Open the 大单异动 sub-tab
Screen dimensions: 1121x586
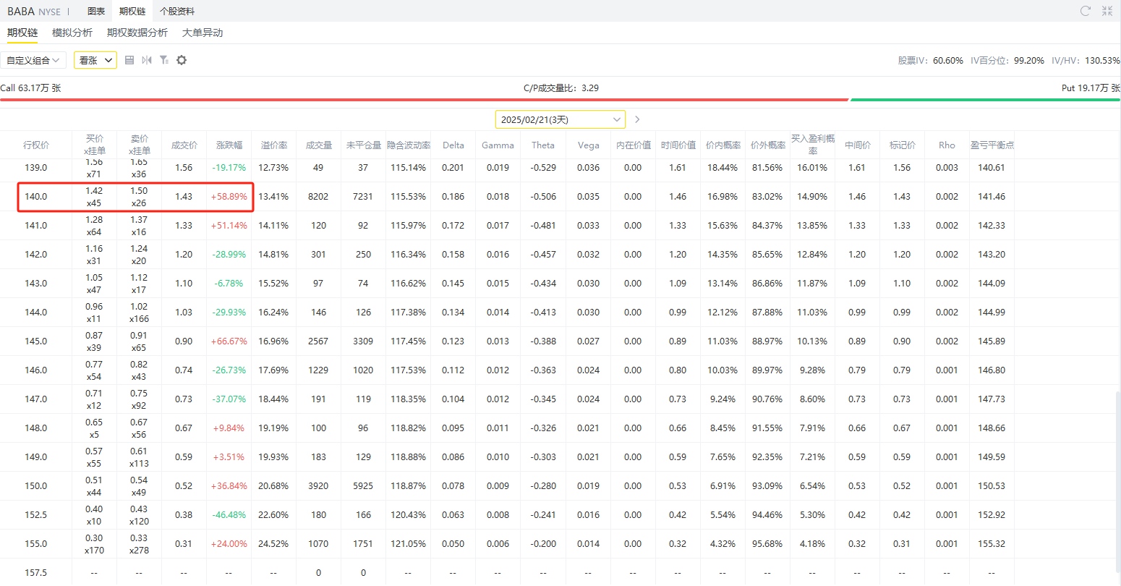203,33
